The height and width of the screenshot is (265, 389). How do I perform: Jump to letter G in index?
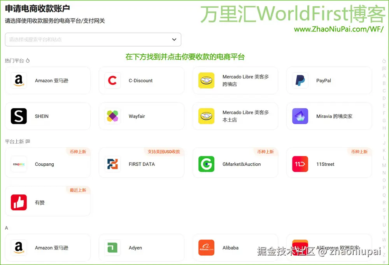pyautogui.click(x=384, y=121)
